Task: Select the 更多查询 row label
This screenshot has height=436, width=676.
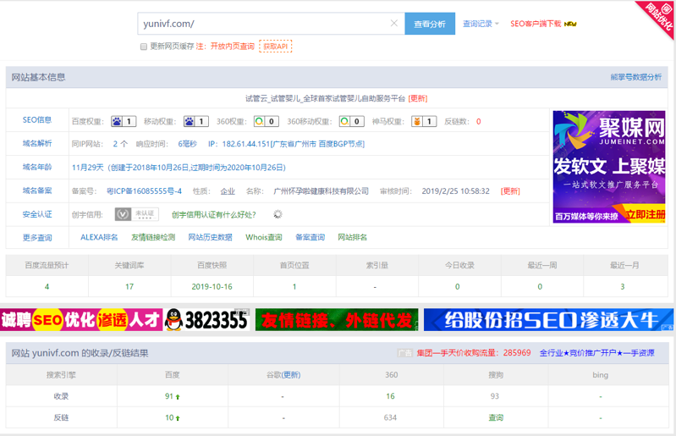Action: point(37,238)
